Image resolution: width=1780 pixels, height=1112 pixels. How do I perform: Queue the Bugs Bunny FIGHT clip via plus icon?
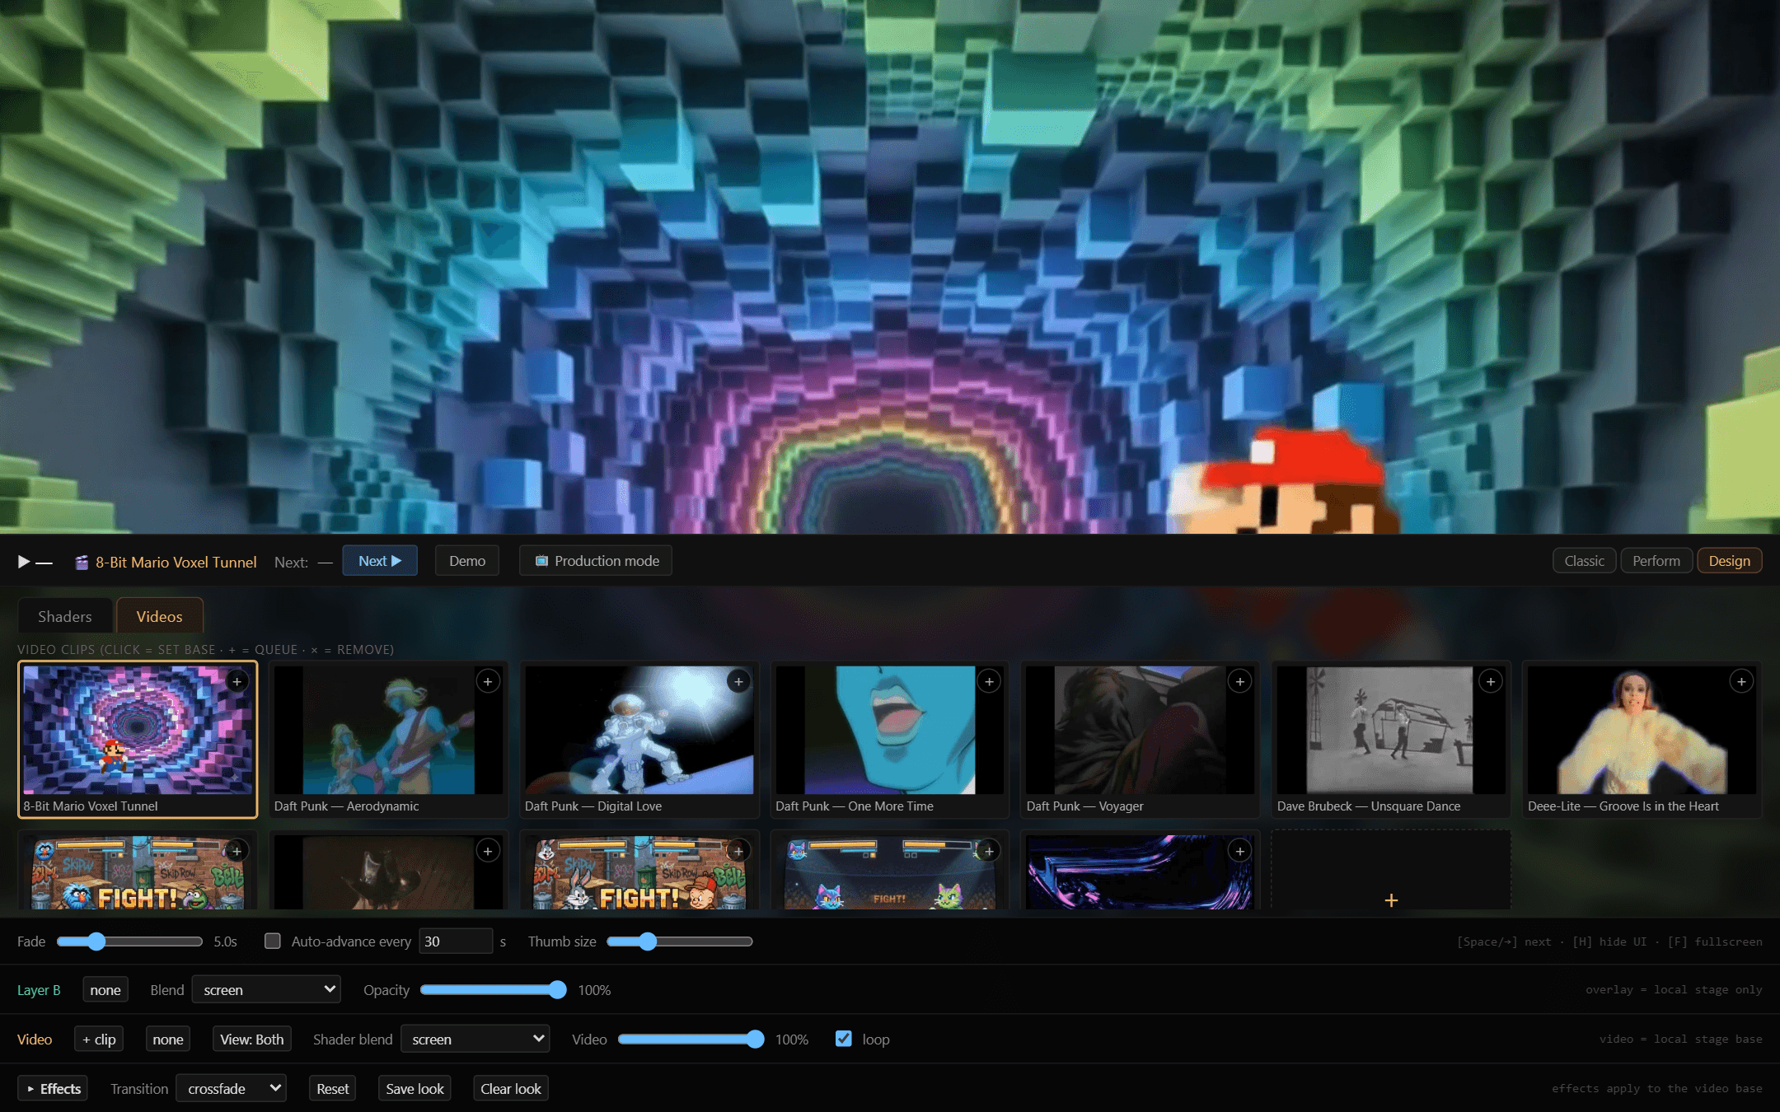tap(738, 851)
